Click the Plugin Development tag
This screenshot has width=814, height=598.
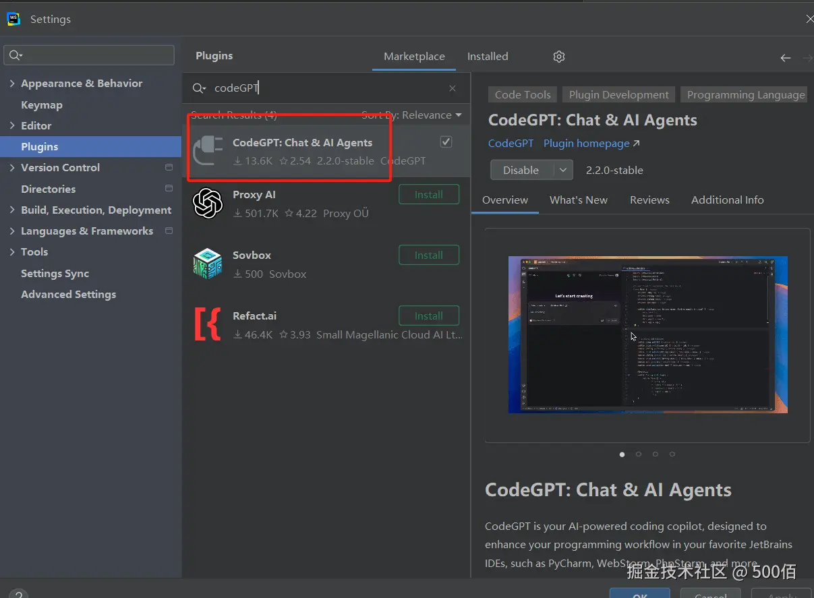click(619, 95)
